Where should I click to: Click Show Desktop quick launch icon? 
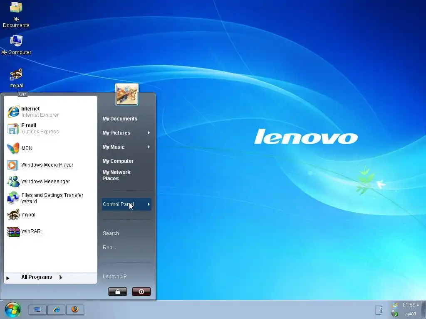[37, 309]
